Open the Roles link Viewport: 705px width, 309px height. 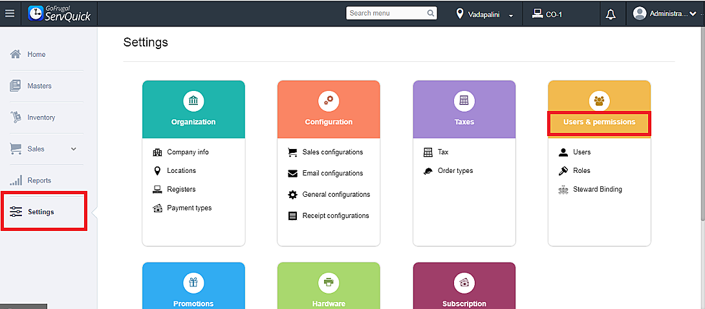(x=582, y=170)
